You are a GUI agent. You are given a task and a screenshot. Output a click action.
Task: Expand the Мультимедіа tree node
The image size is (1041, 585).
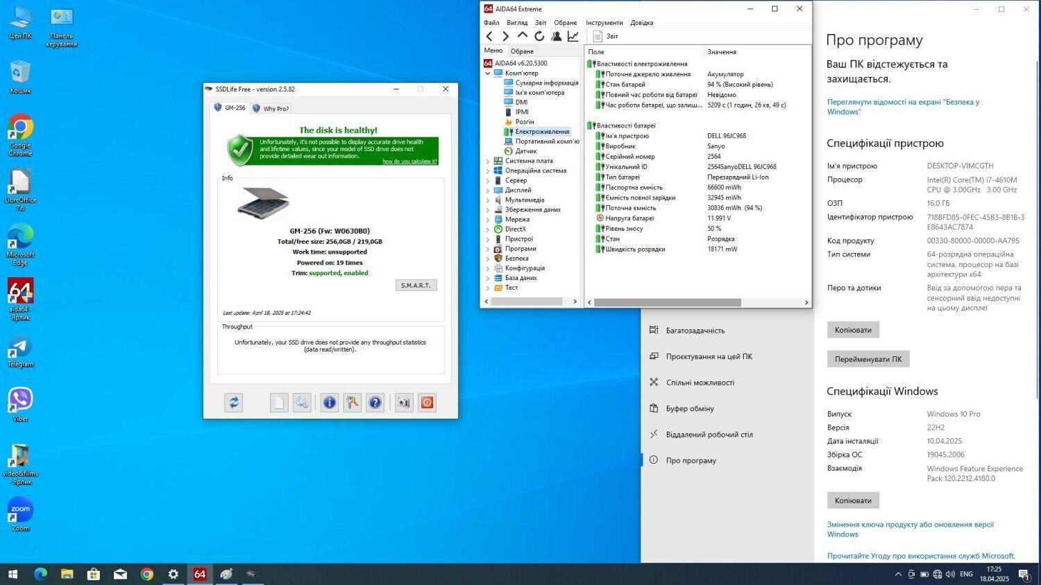click(488, 200)
